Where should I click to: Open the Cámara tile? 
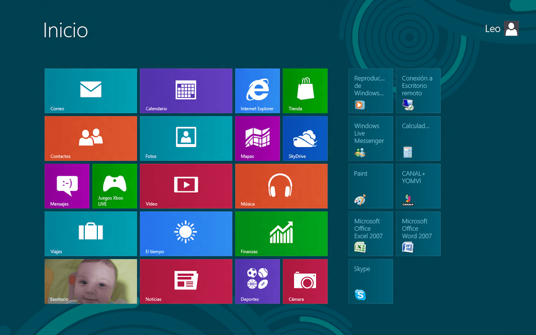(x=305, y=281)
